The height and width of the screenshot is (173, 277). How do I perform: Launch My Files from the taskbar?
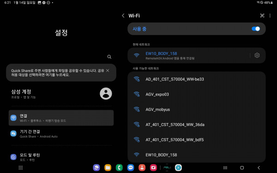tap(108, 167)
